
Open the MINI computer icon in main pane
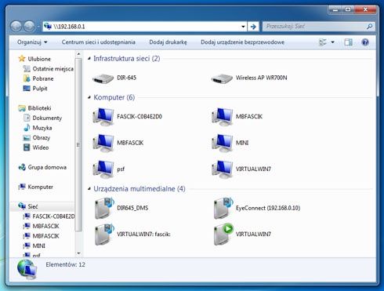click(x=222, y=143)
